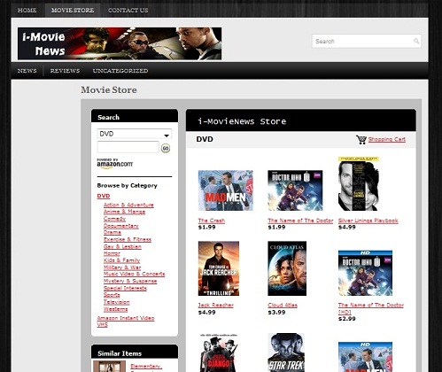Open the Jack Reacher title link
The width and height of the screenshot is (442, 372).
pos(215,306)
